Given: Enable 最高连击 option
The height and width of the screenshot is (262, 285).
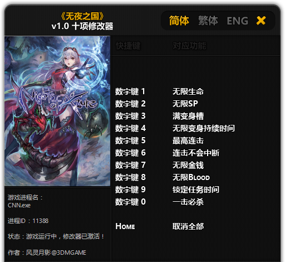Looking at the screenshot, I should point(188,140).
